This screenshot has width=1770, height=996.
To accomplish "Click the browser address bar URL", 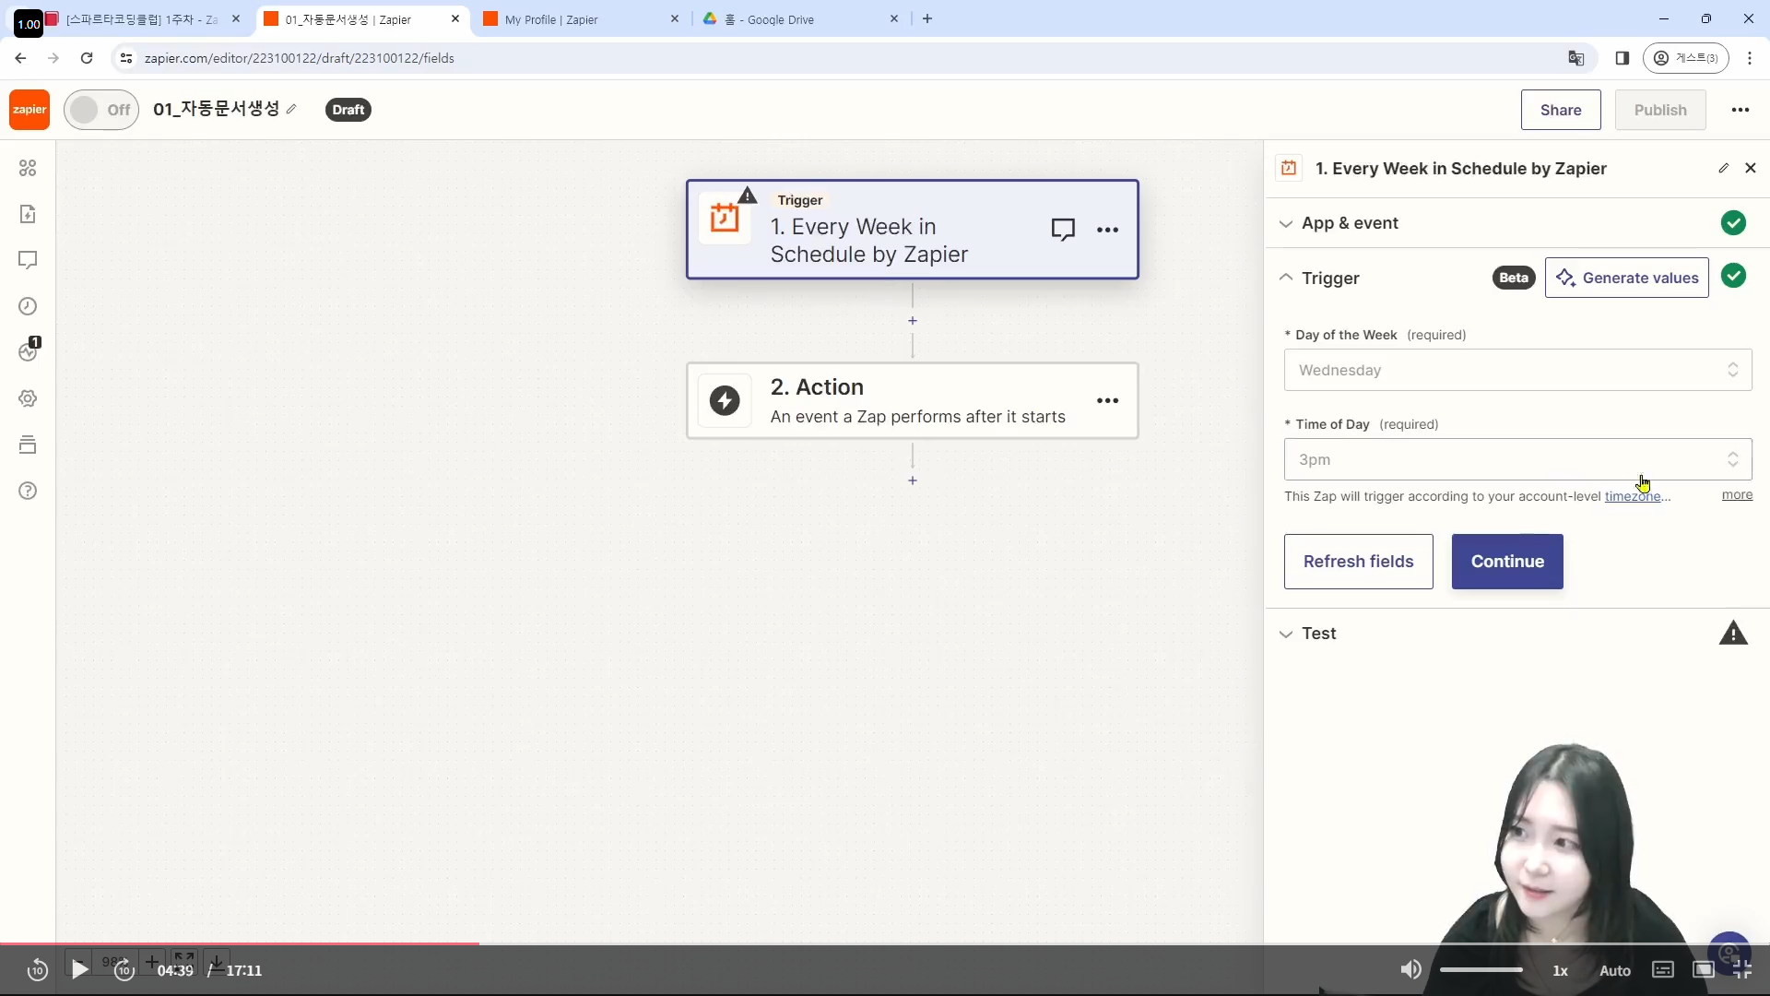I will (x=300, y=58).
